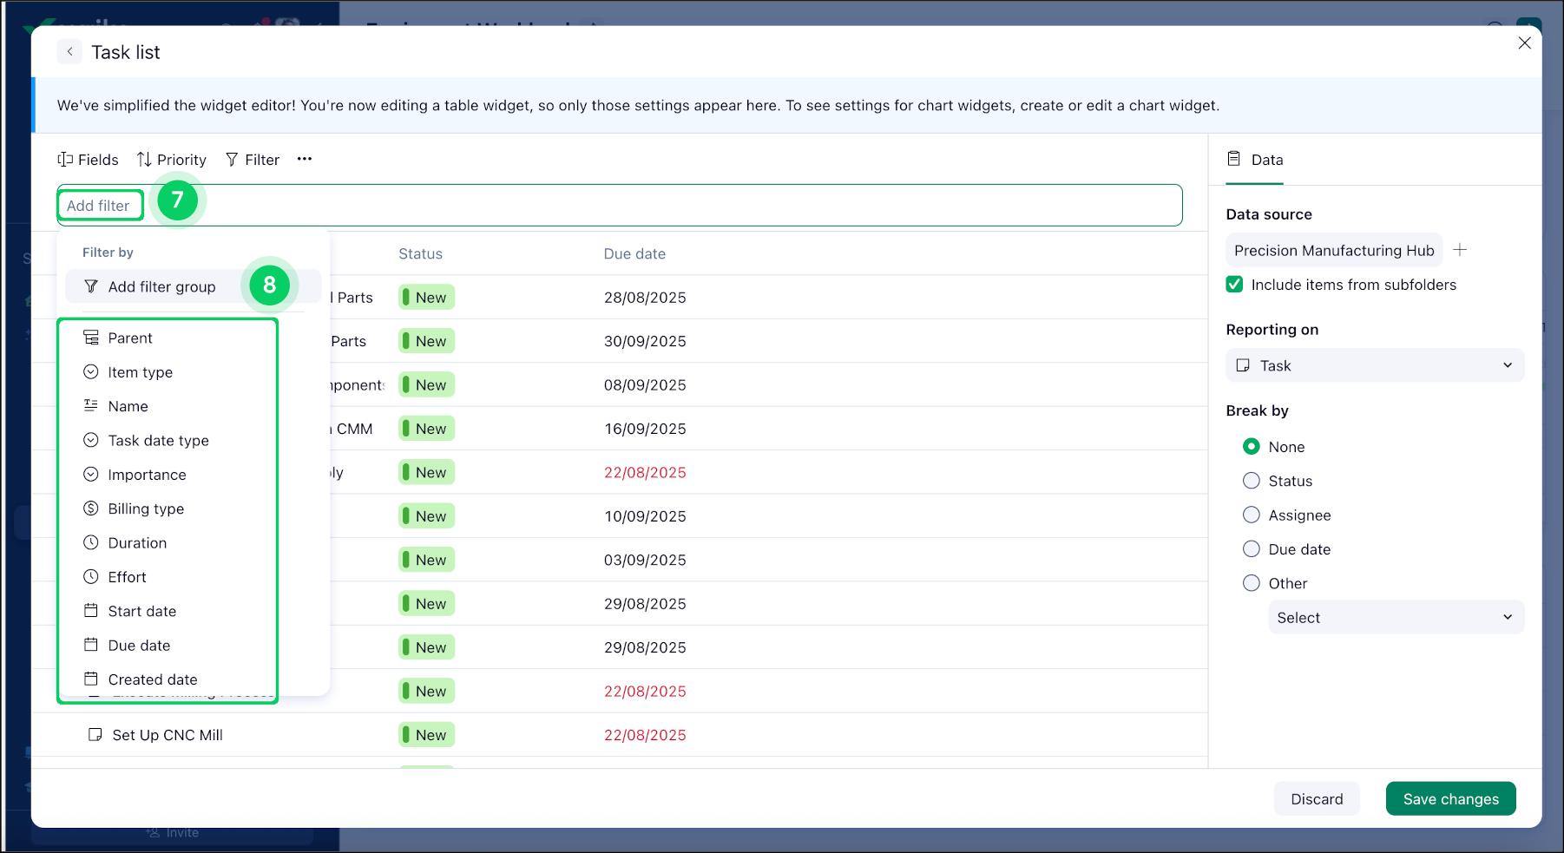The image size is (1564, 853).
Task: Uncheck Include items from subfolders
Action: coord(1234,285)
